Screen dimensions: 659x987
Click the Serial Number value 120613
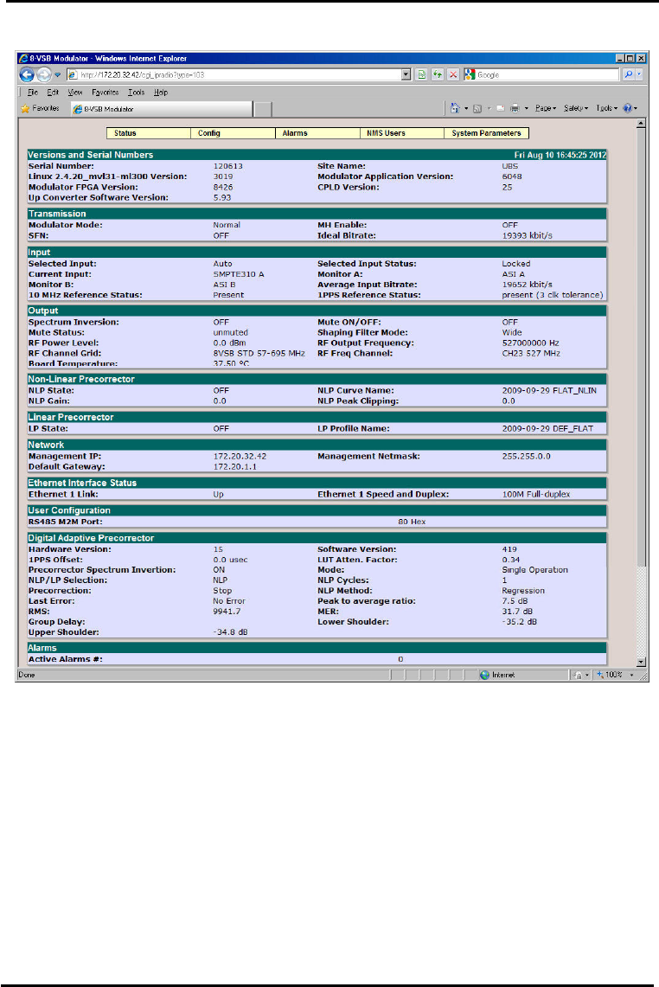[x=227, y=166]
